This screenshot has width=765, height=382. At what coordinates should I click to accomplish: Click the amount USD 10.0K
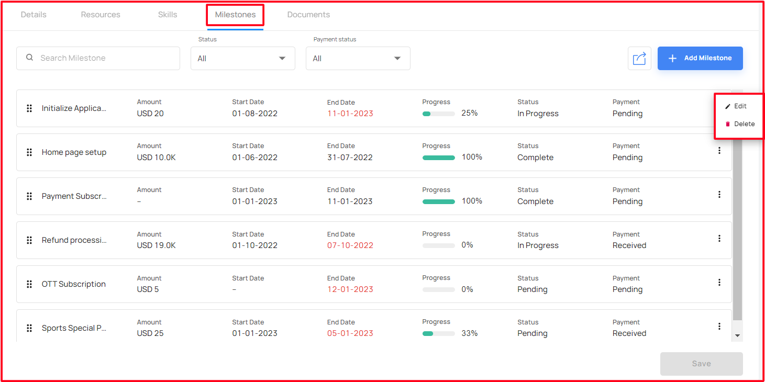tap(157, 158)
